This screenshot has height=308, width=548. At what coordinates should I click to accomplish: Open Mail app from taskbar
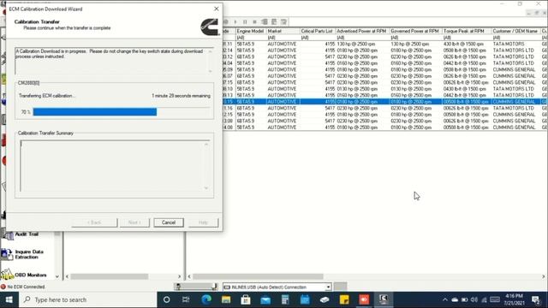(x=265, y=299)
